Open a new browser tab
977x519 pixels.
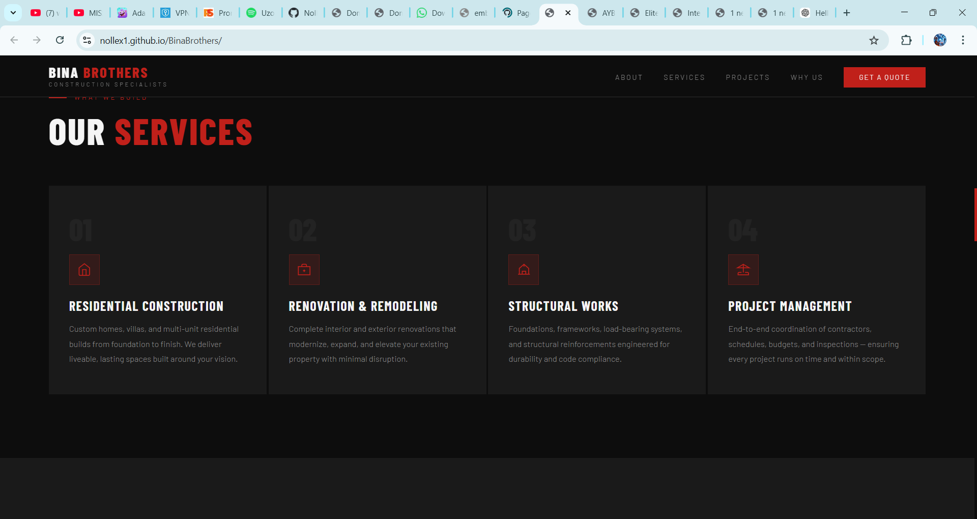(847, 13)
